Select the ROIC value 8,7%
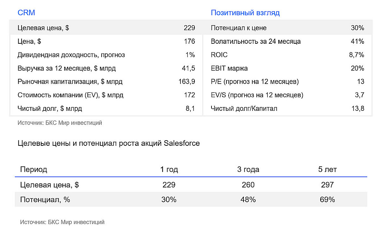380x230 pixels. click(x=357, y=55)
